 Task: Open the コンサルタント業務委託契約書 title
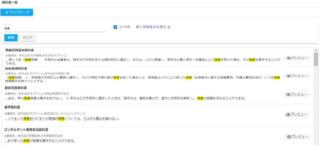pyautogui.click(x=26, y=130)
